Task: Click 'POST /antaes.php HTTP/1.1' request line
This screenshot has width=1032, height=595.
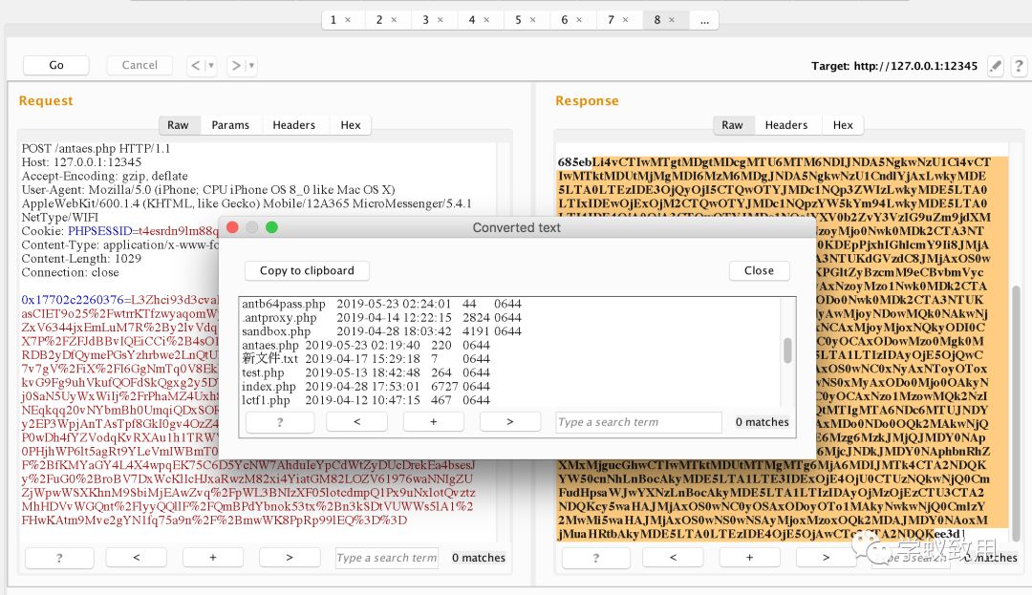Action: [x=97, y=149]
